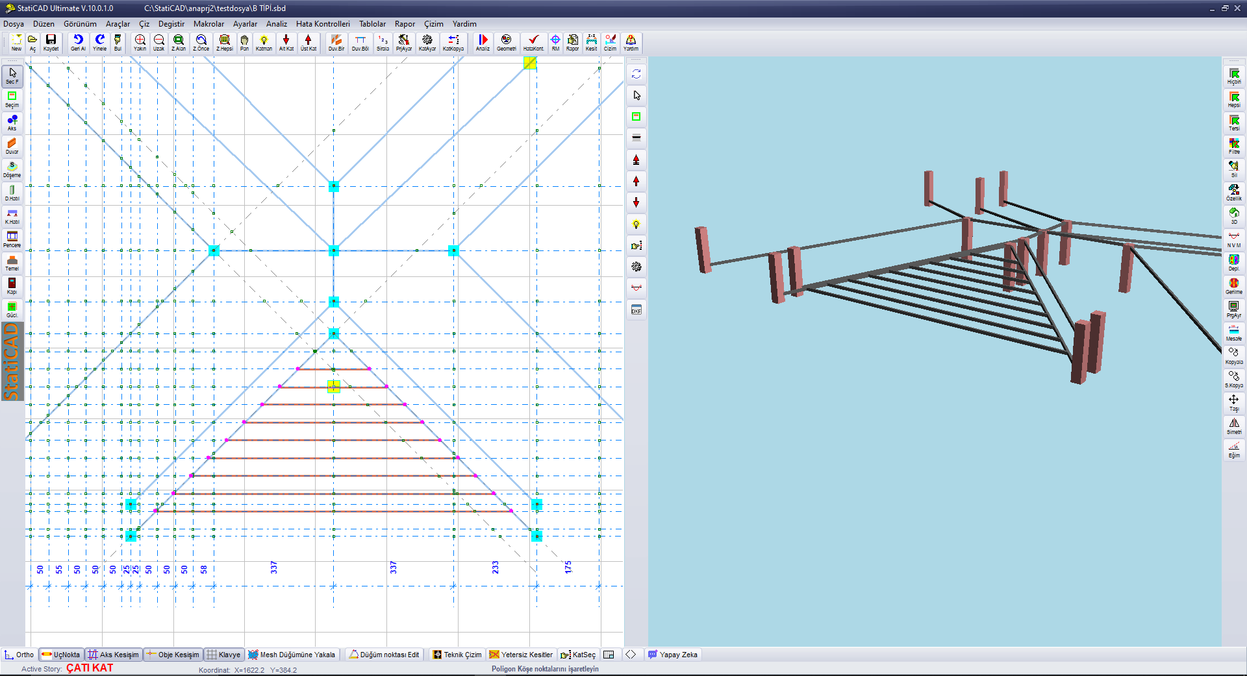Open the Dosya menu
Screen dimensions: 1247x676
click(14, 24)
